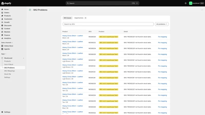Click the Product column header
This screenshot has width=205, height=115.
(65, 32)
